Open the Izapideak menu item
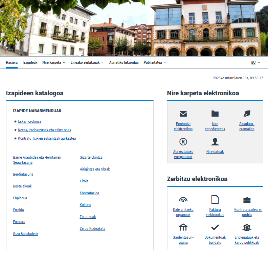 point(30,62)
